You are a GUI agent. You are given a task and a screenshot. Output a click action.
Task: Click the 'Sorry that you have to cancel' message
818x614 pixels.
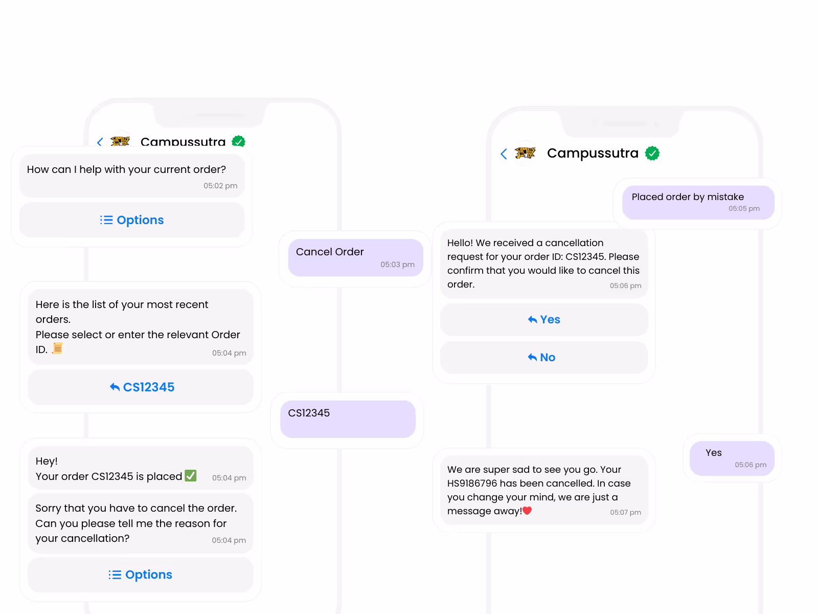141,523
